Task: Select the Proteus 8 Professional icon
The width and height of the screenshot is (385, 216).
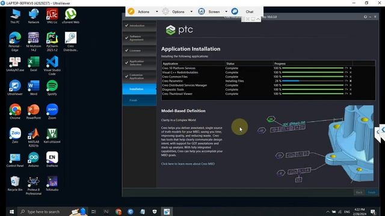Action: 34,185
